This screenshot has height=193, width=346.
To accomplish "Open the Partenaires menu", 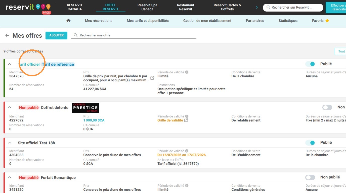I will (x=255, y=21).
